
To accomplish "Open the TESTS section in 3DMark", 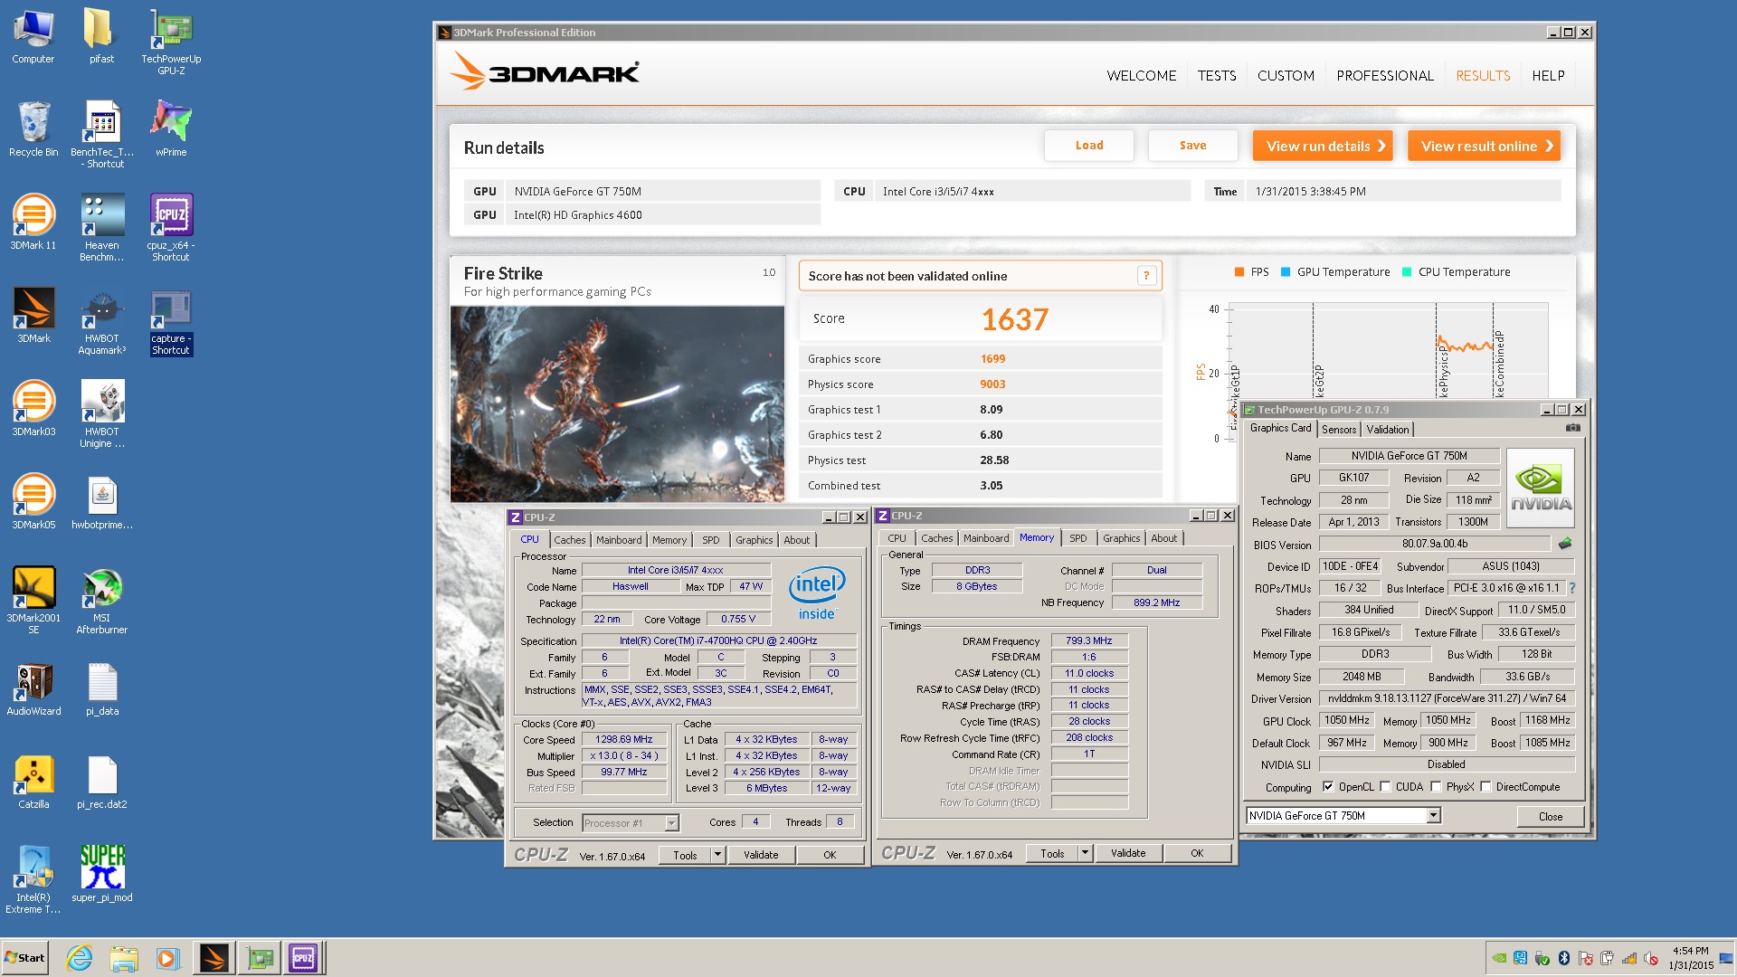I will (1217, 76).
